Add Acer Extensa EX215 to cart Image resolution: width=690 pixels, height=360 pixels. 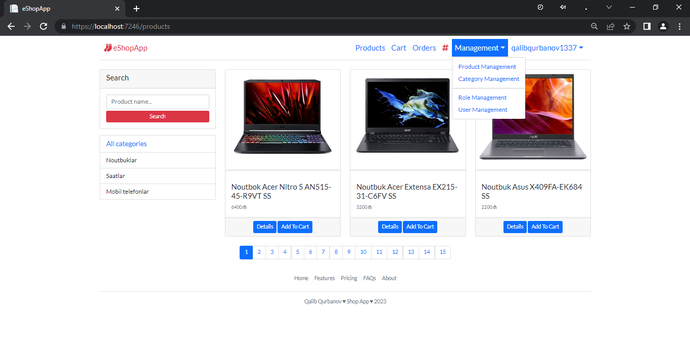(420, 227)
